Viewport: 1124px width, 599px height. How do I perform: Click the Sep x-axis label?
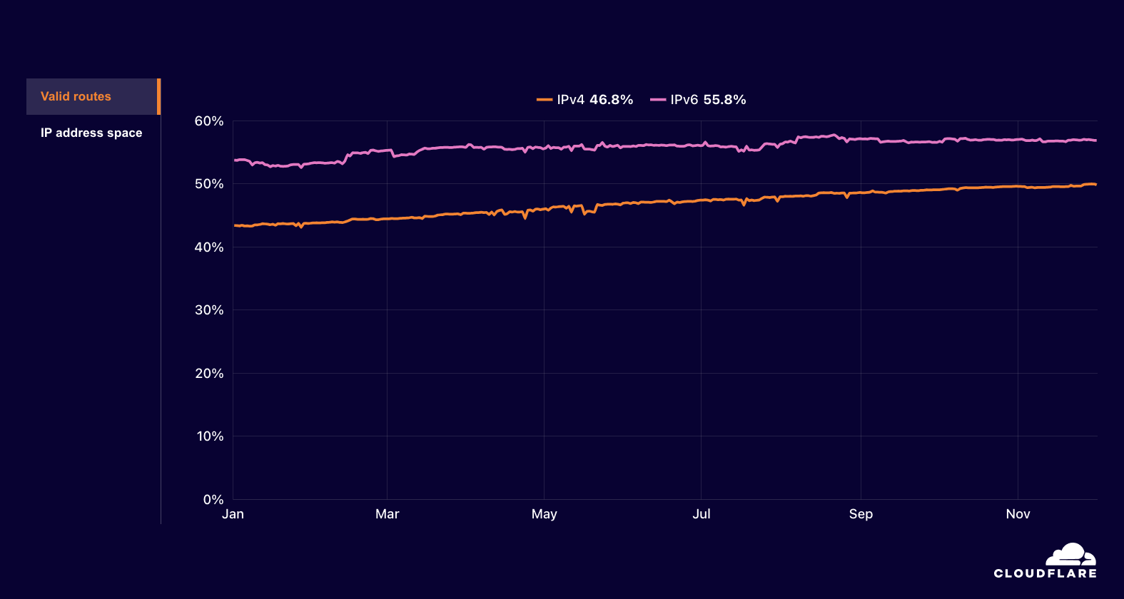coord(861,514)
